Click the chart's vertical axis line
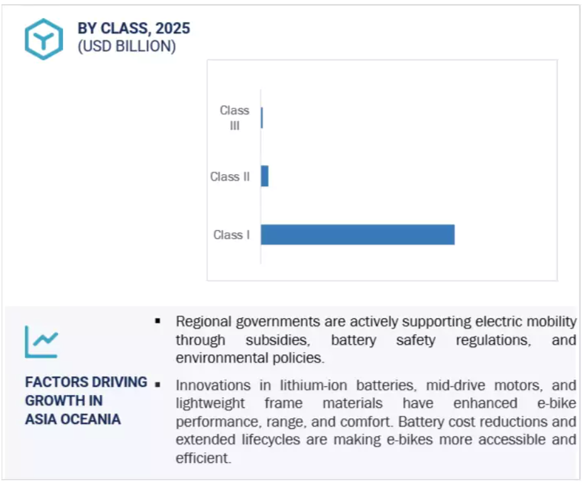 [261, 177]
